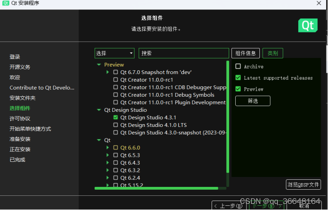
Task: Collapse the Qt Design Studio group
Action: (99, 110)
